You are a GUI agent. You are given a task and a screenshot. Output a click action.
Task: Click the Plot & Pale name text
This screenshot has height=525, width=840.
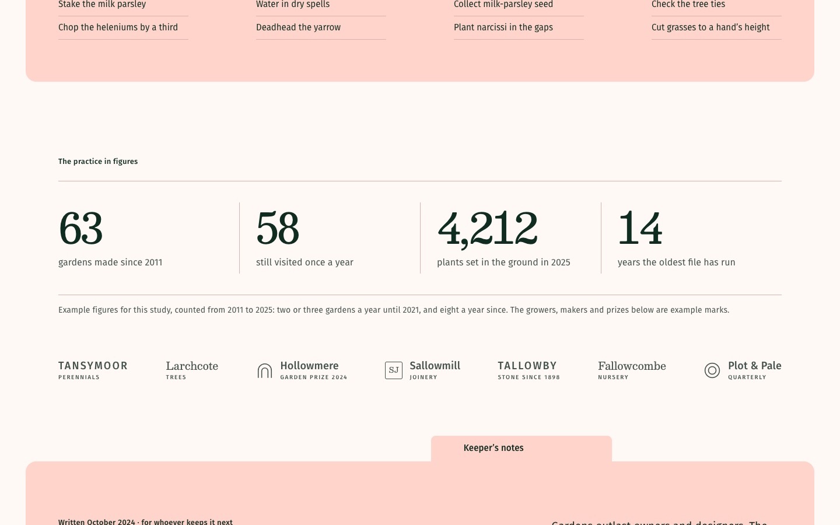pyautogui.click(x=754, y=366)
